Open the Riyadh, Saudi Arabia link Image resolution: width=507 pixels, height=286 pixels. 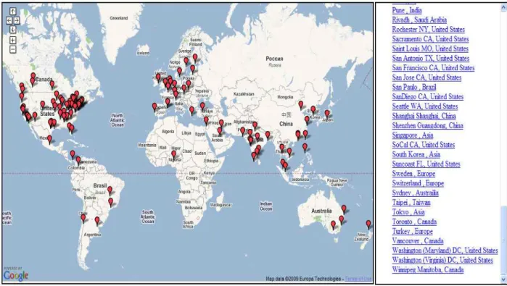419,20
